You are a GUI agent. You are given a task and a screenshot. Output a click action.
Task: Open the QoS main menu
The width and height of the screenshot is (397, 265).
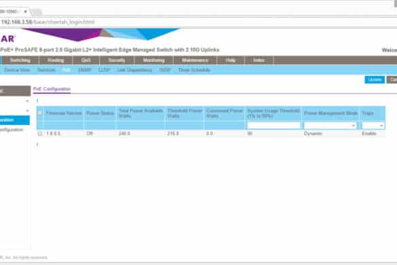[x=86, y=60]
